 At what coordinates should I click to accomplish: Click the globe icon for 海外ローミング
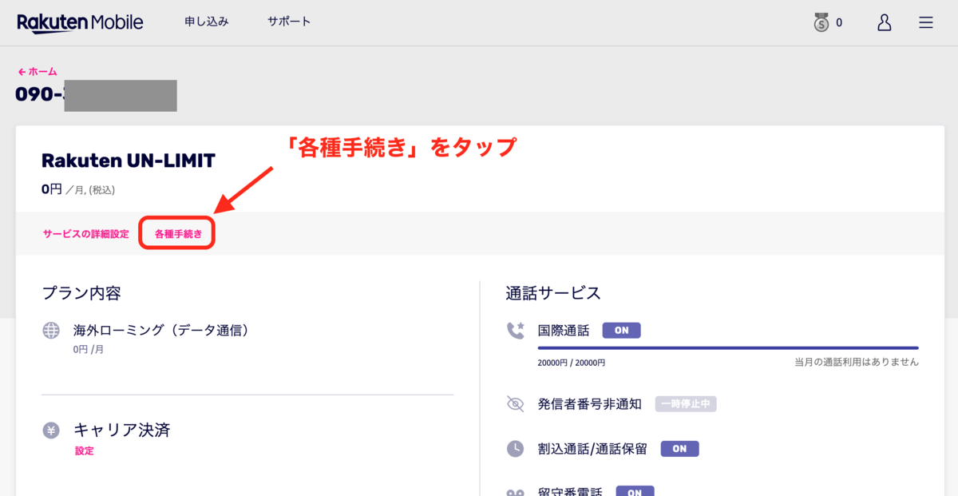pyautogui.click(x=51, y=330)
